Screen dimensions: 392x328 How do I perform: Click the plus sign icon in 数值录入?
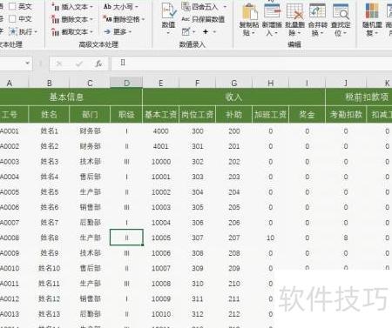pyautogui.click(x=206, y=31)
